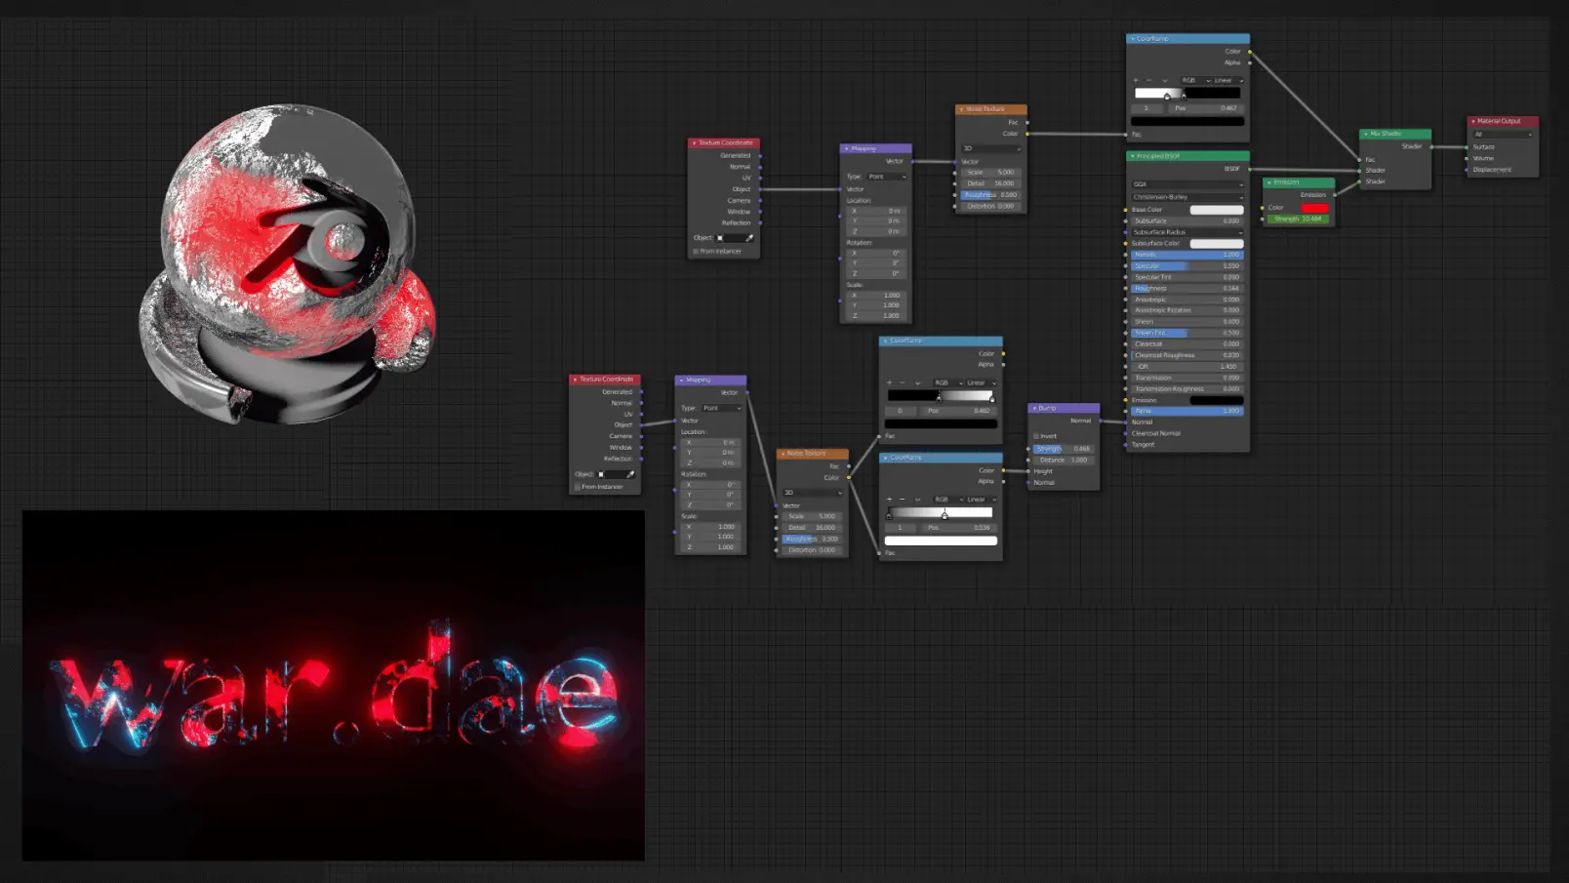Viewport: 1569px width, 883px height.
Task: Toggle From Instancer on upper Texture Coordinate node
Action: (696, 252)
